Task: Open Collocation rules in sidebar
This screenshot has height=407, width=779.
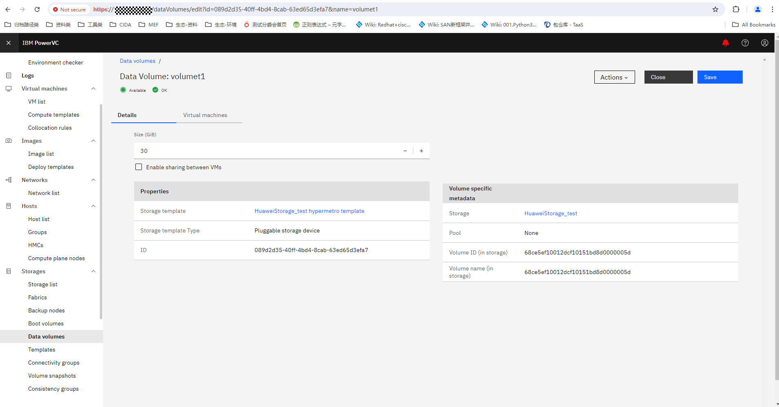Action: (50, 128)
